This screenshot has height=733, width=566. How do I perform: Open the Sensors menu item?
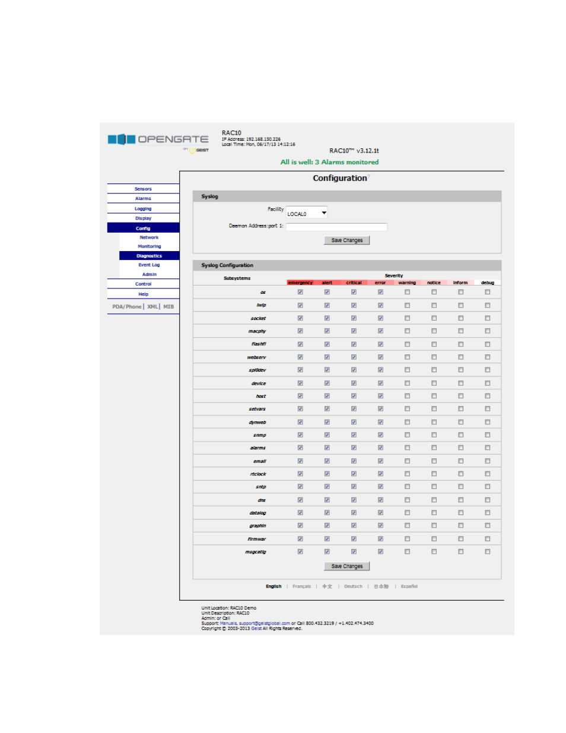(x=143, y=189)
